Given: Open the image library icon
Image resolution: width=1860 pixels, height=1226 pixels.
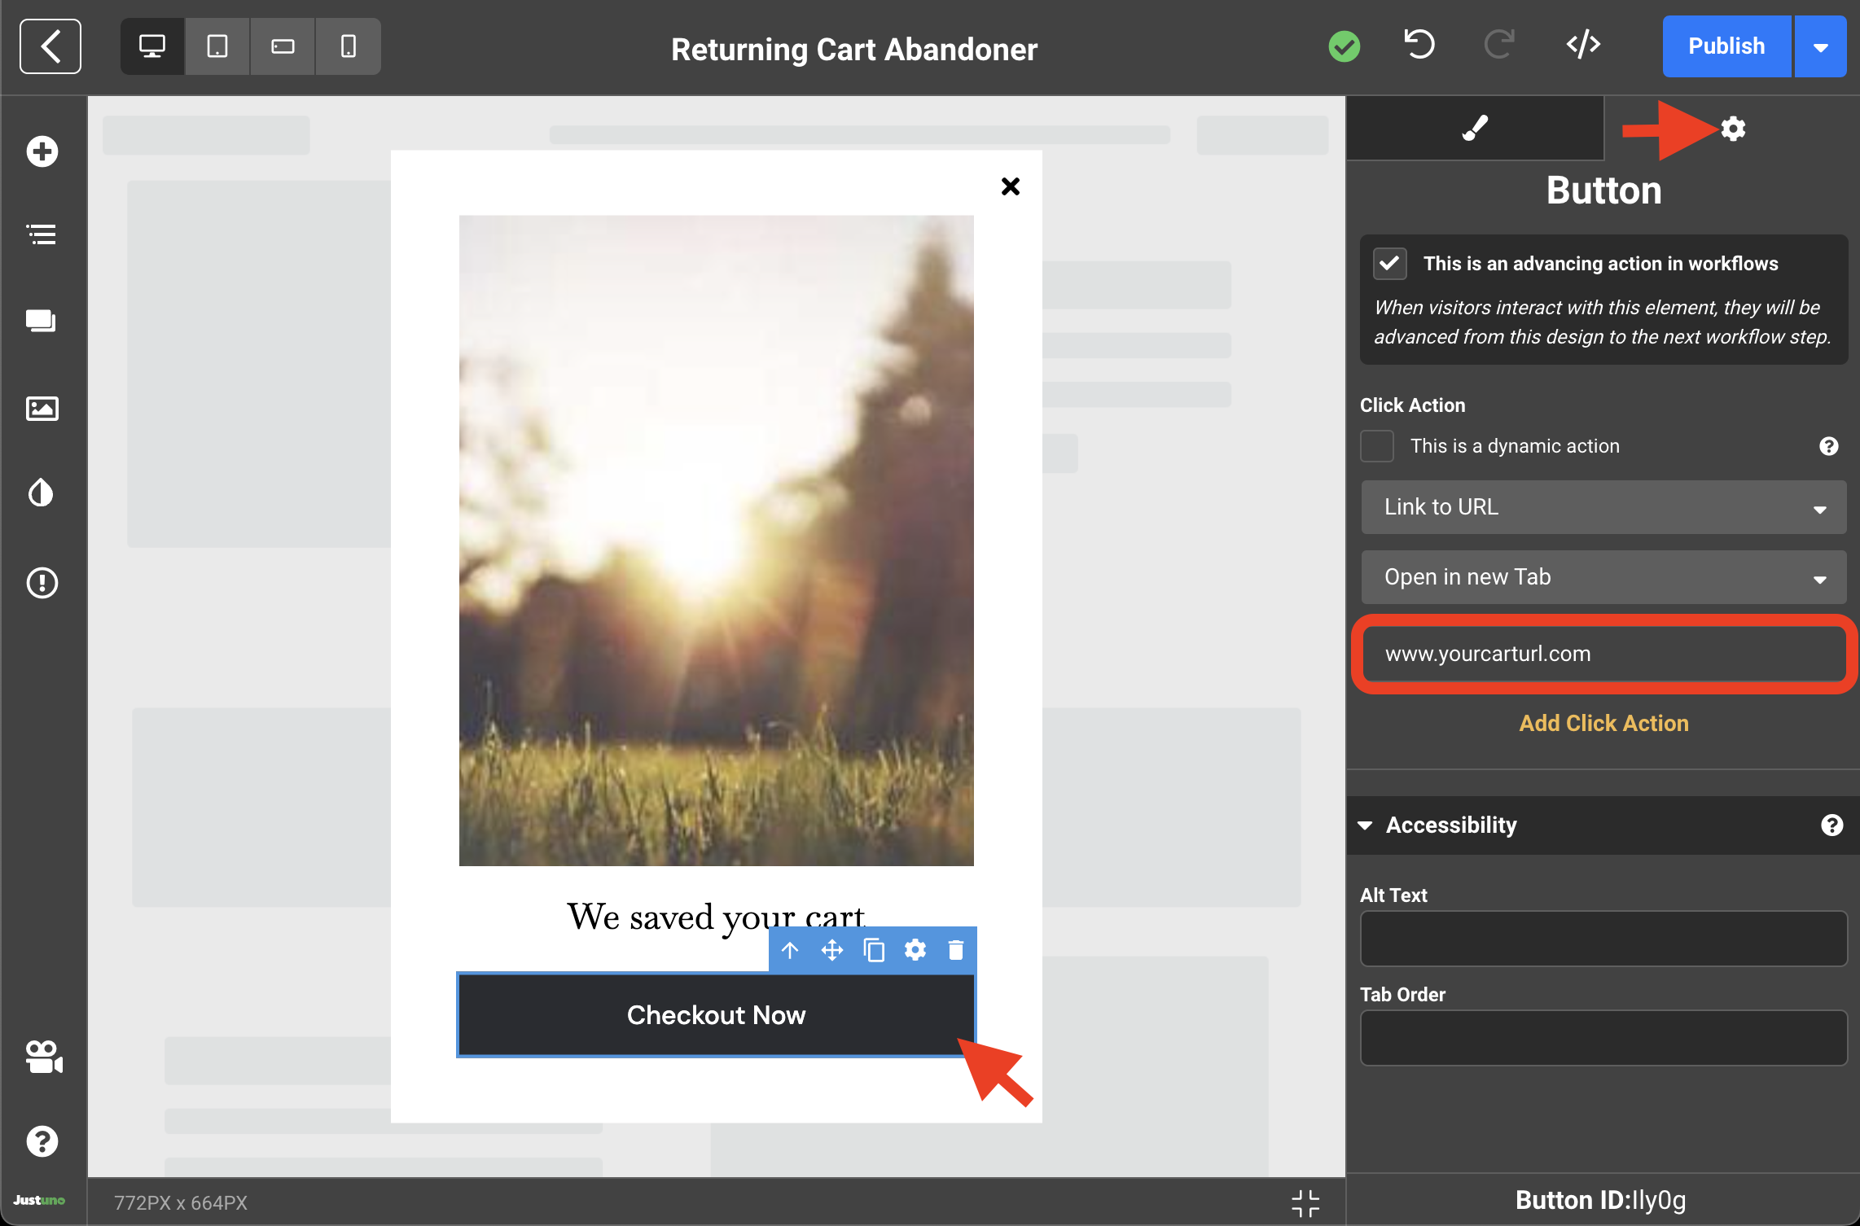Looking at the screenshot, I should (x=42, y=408).
